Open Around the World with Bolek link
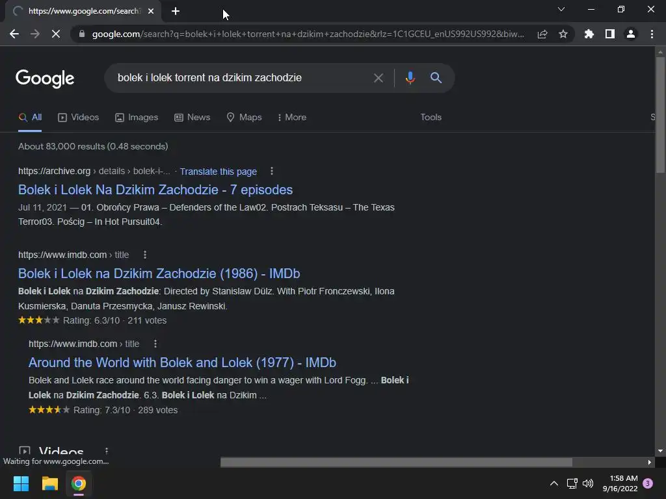This screenshot has width=666, height=499. (x=182, y=363)
